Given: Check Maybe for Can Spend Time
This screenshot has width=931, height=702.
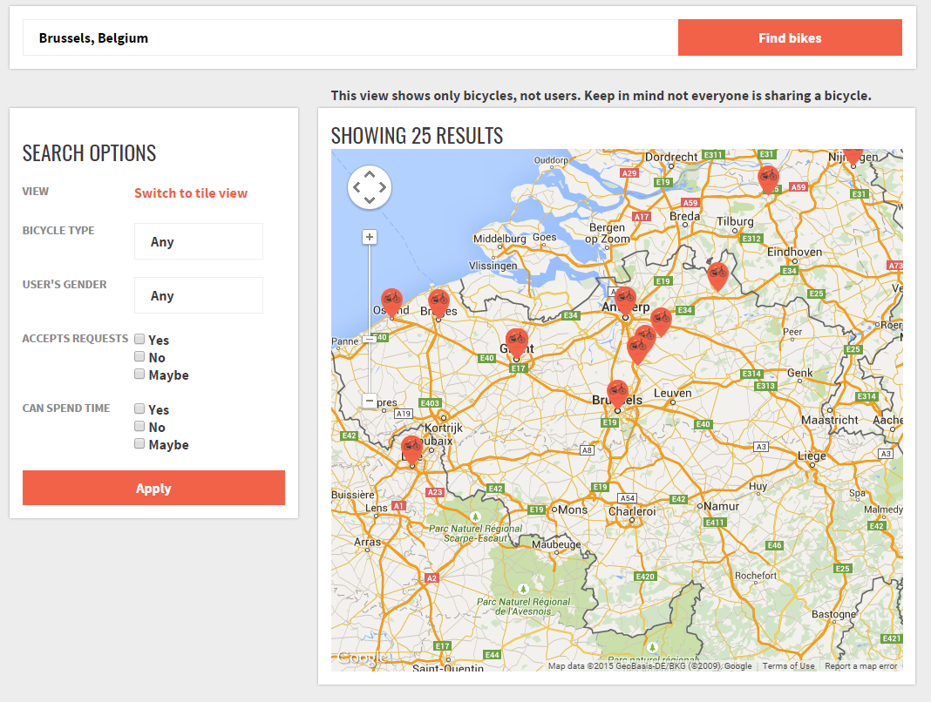Looking at the screenshot, I should click(x=139, y=442).
